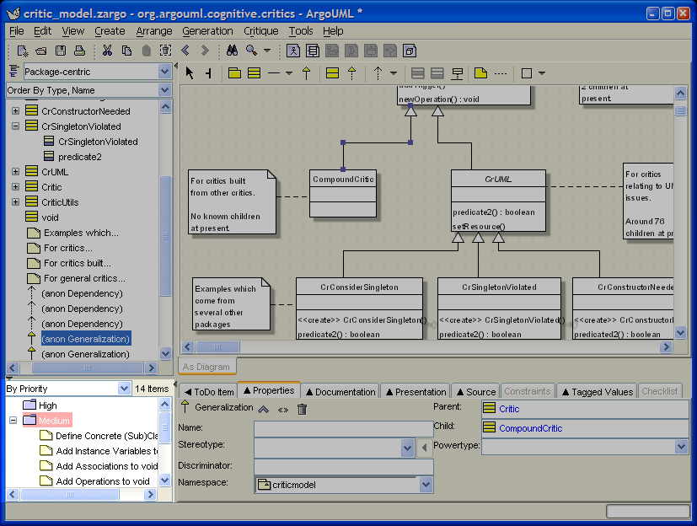Click the New Use Case Diagram icon
Image resolution: width=697 pixels, height=526 pixels.
(292, 51)
